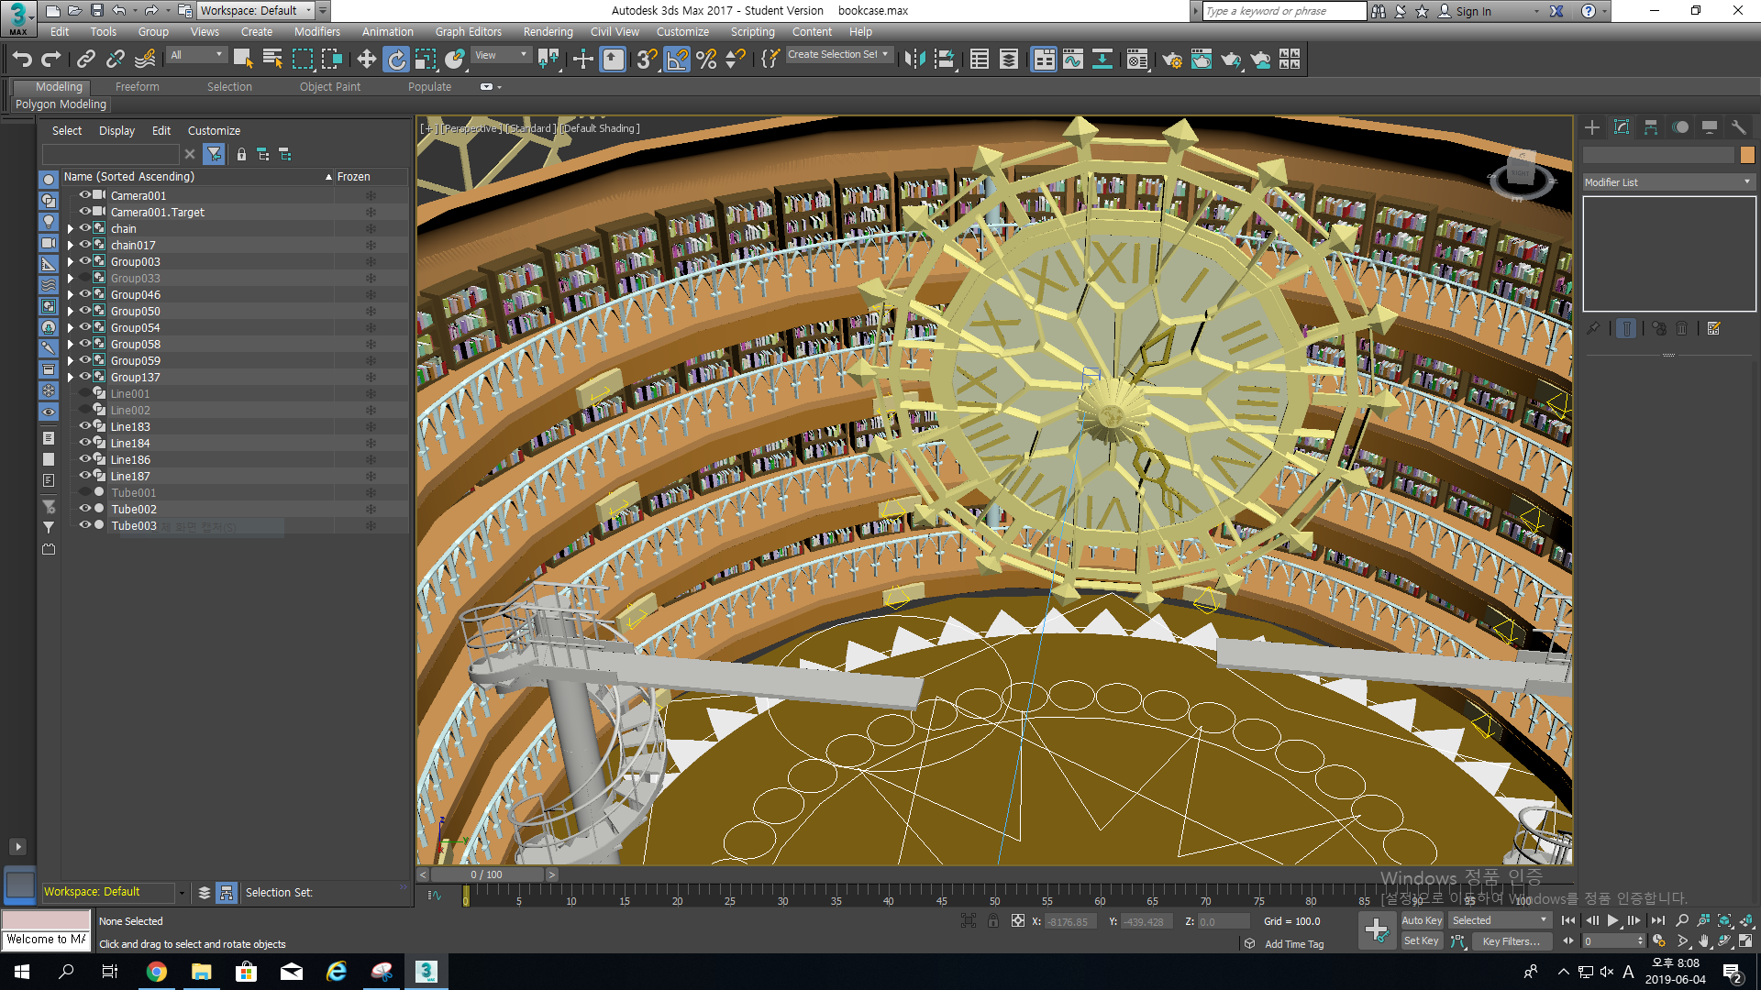Hide the Camera001 object via eye icon

coord(85,195)
